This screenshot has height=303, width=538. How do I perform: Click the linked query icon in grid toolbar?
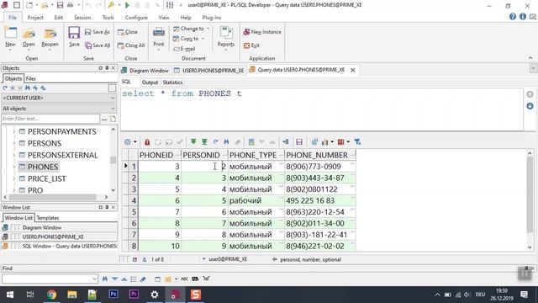[x=314, y=142]
